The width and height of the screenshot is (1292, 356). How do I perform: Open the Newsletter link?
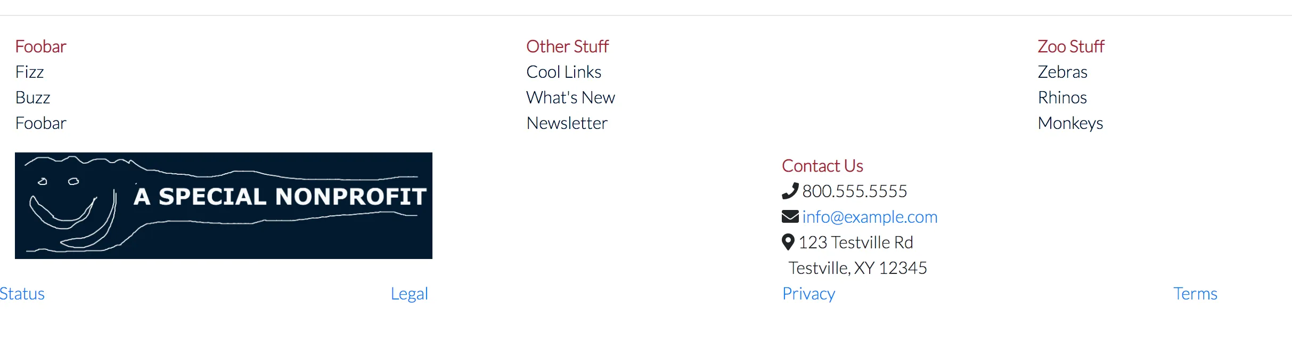tap(567, 123)
